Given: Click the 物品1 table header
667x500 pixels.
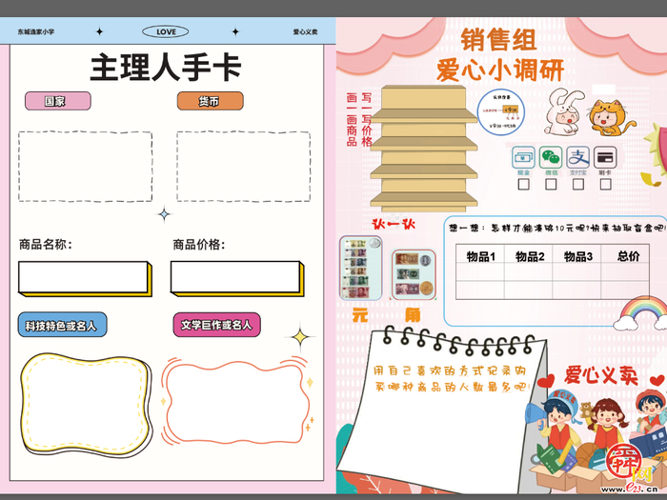Looking at the screenshot, I should pos(479,257).
